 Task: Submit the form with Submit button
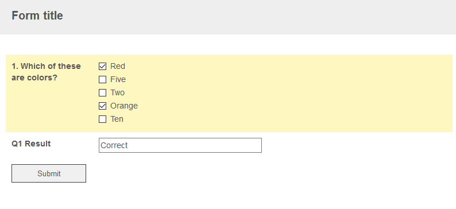[49, 173]
